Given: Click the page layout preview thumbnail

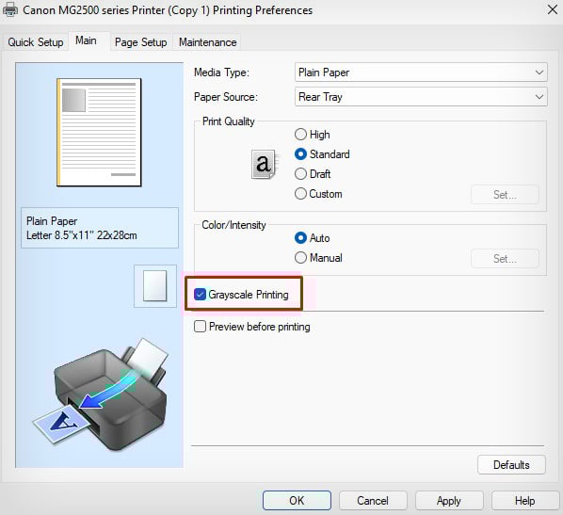Looking at the screenshot, I should [99, 132].
